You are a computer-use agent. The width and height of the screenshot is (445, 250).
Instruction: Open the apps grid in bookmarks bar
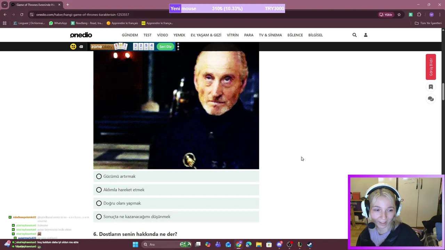click(x=5, y=23)
